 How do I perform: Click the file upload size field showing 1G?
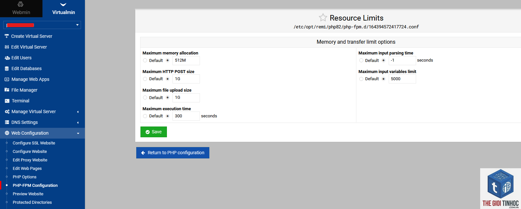[186, 98]
